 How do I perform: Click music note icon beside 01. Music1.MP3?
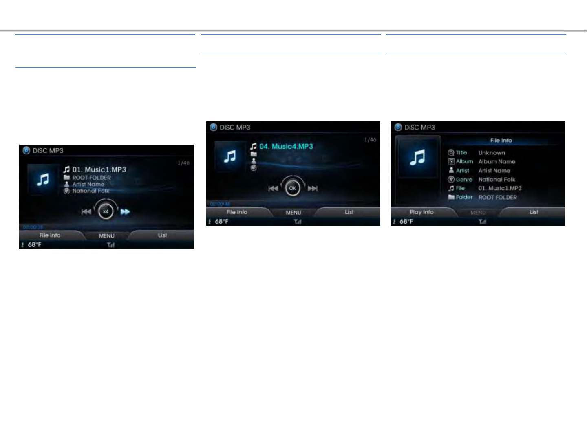click(x=66, y=169)
